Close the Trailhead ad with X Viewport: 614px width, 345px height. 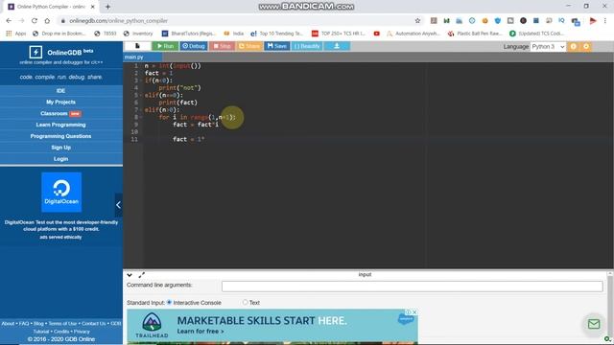(414, 312)
